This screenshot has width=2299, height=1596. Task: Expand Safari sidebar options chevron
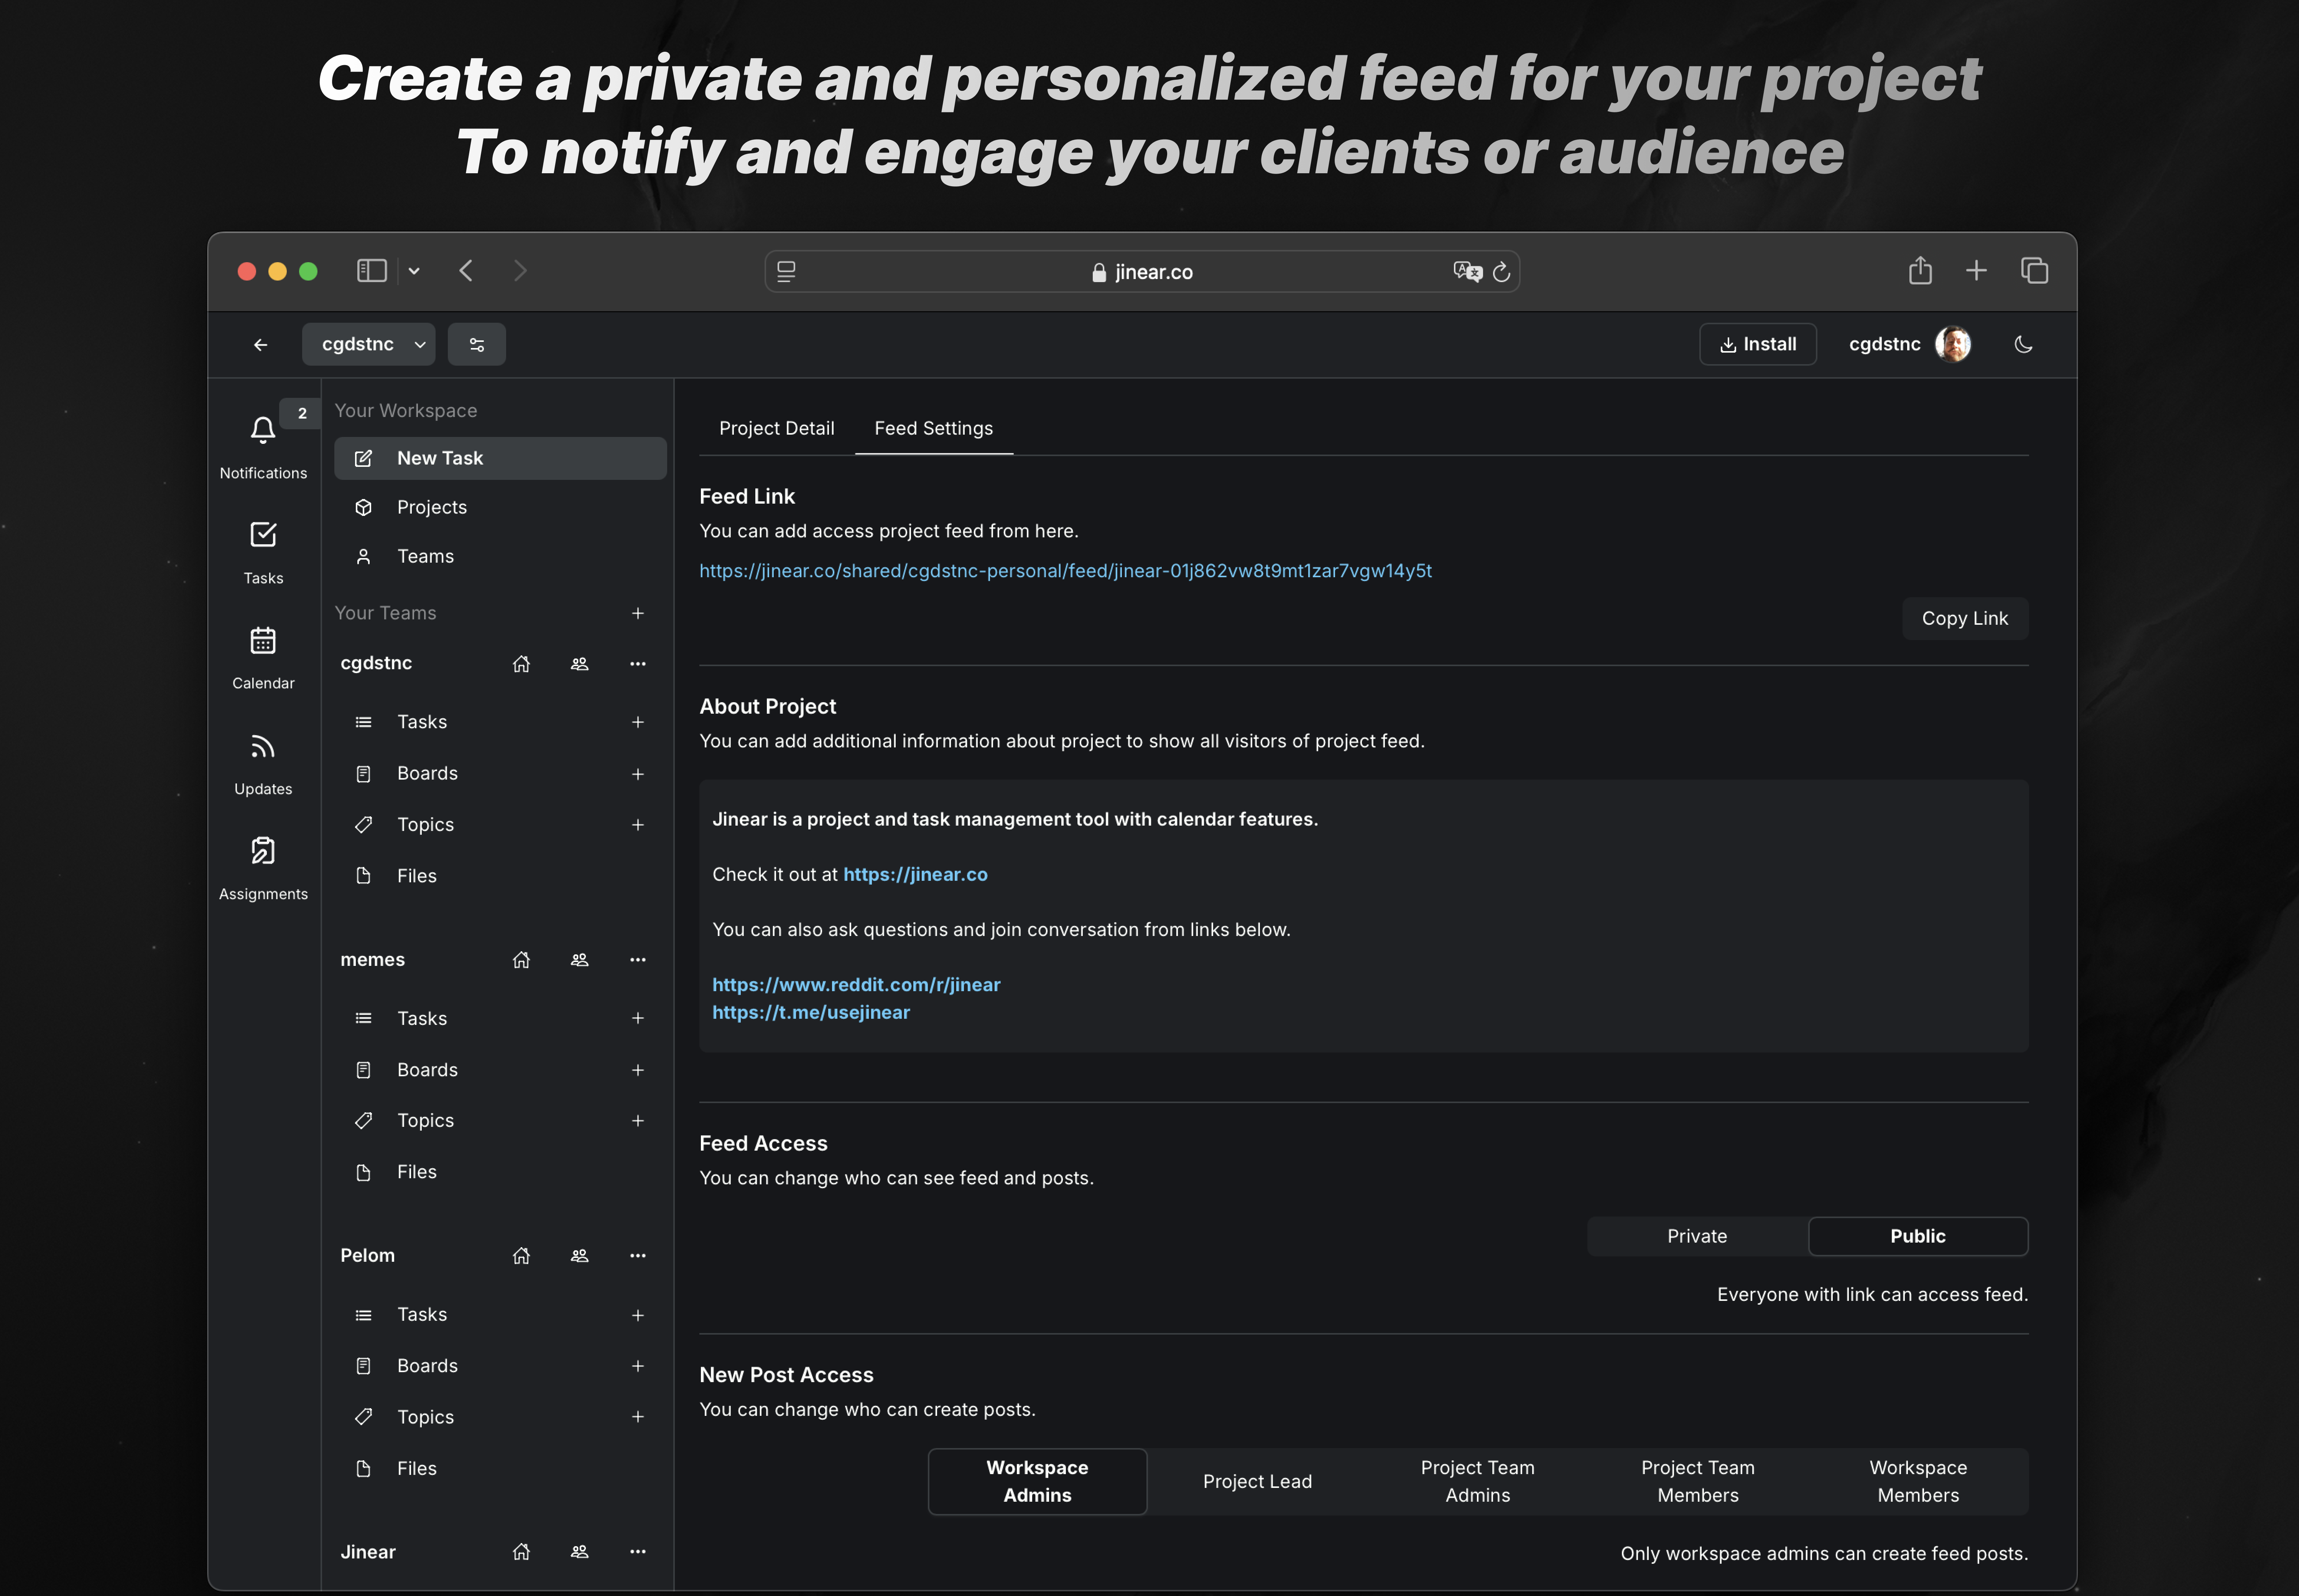414,271
